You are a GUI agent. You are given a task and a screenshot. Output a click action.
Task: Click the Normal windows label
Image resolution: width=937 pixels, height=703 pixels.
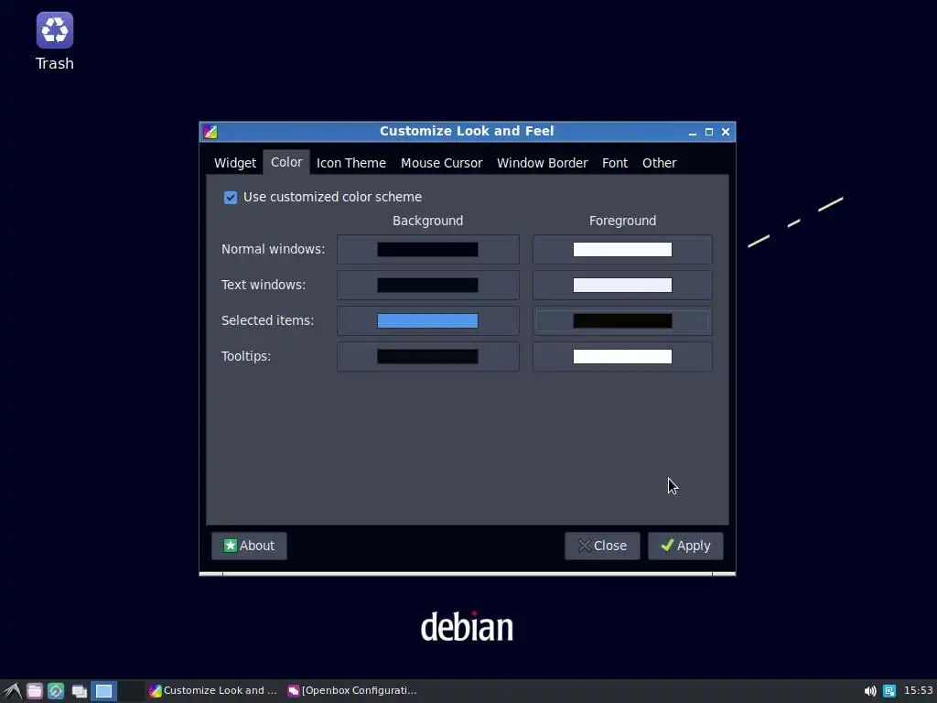pyautogui.click(x=273, y=249)
